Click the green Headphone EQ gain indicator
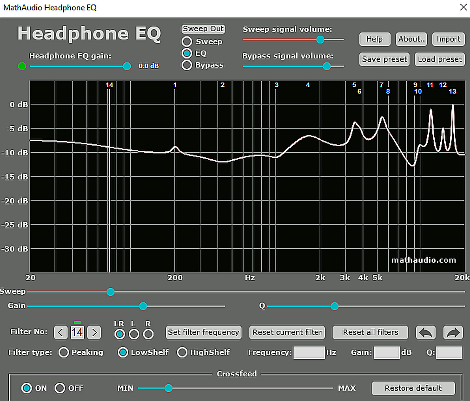Image resolution: width=470 pixels, height=401 pixels. click(x=22, y=66)
